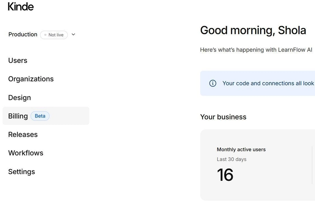The width and height of the screenshot is (315, 204).
Task: Click the Beta badge next to Billing
Action: coord(40,116)
